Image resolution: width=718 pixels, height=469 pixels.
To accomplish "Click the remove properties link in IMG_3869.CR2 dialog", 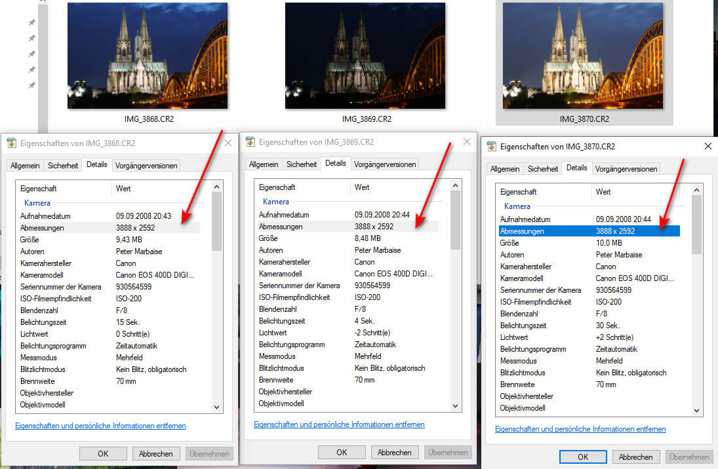I will coord(339,424).
